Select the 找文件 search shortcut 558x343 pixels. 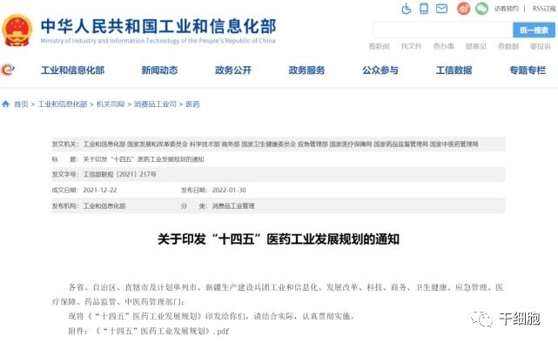click(412, 46)
